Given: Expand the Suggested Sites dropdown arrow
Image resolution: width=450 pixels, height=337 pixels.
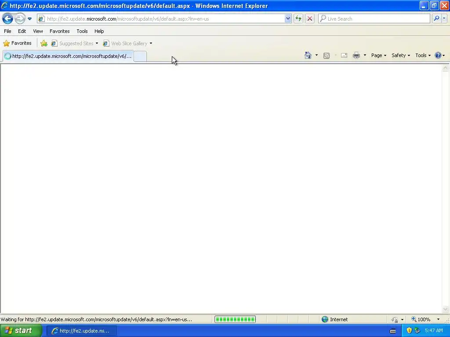Looking at the screenshot, I should [97, 43].
